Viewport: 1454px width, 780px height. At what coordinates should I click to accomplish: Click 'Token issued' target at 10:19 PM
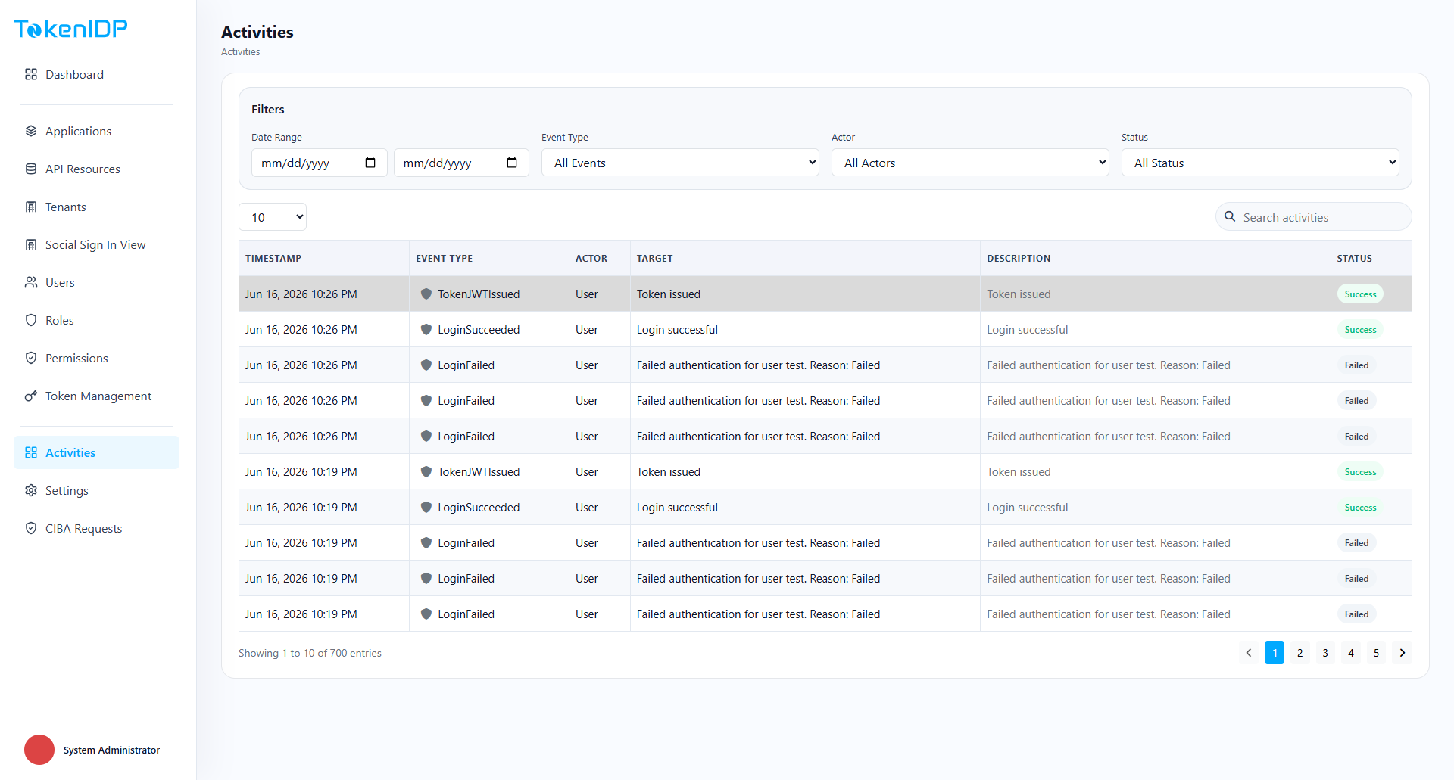[669, 472]
